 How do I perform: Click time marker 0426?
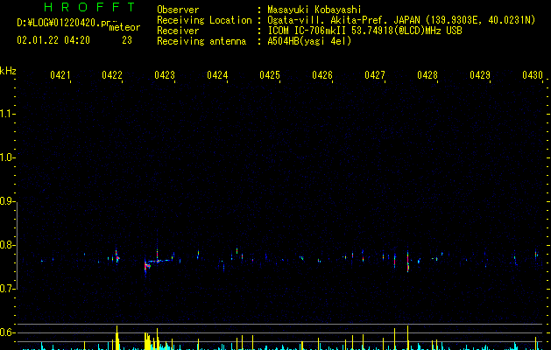(322, 75)
